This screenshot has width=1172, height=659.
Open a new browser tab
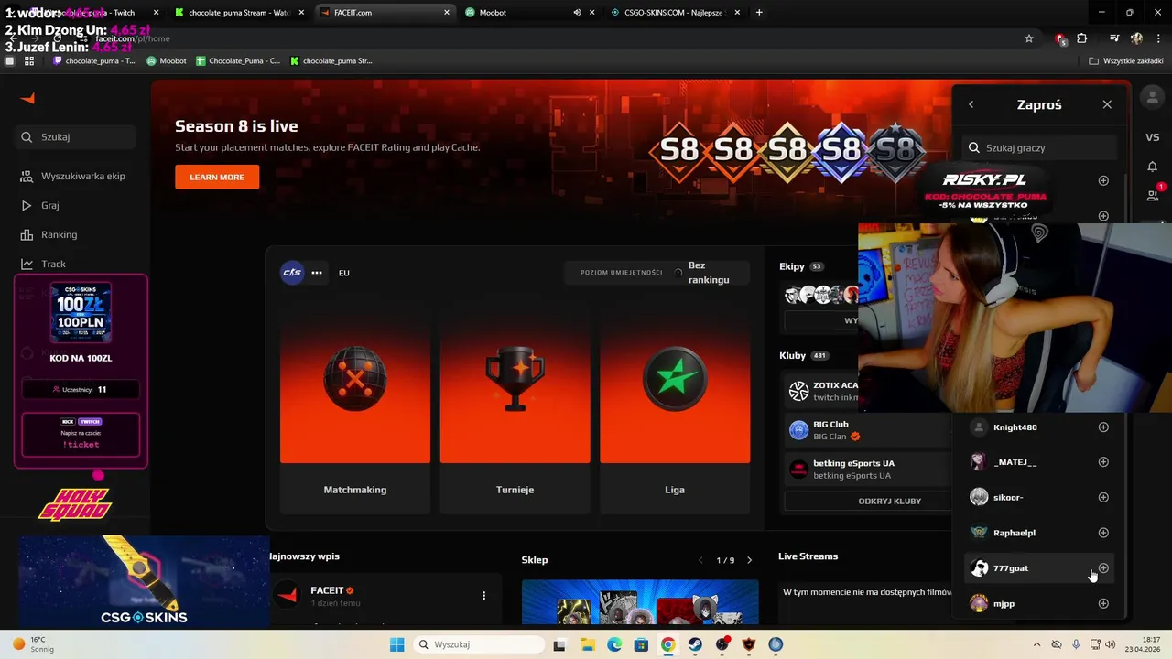759,13
